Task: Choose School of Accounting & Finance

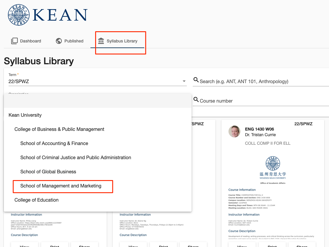Action: tap(98, 143)
